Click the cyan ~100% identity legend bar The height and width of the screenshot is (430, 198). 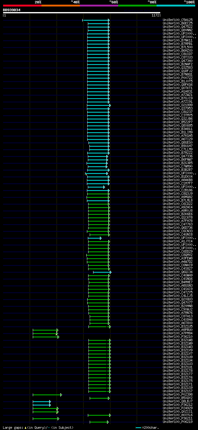176,5
